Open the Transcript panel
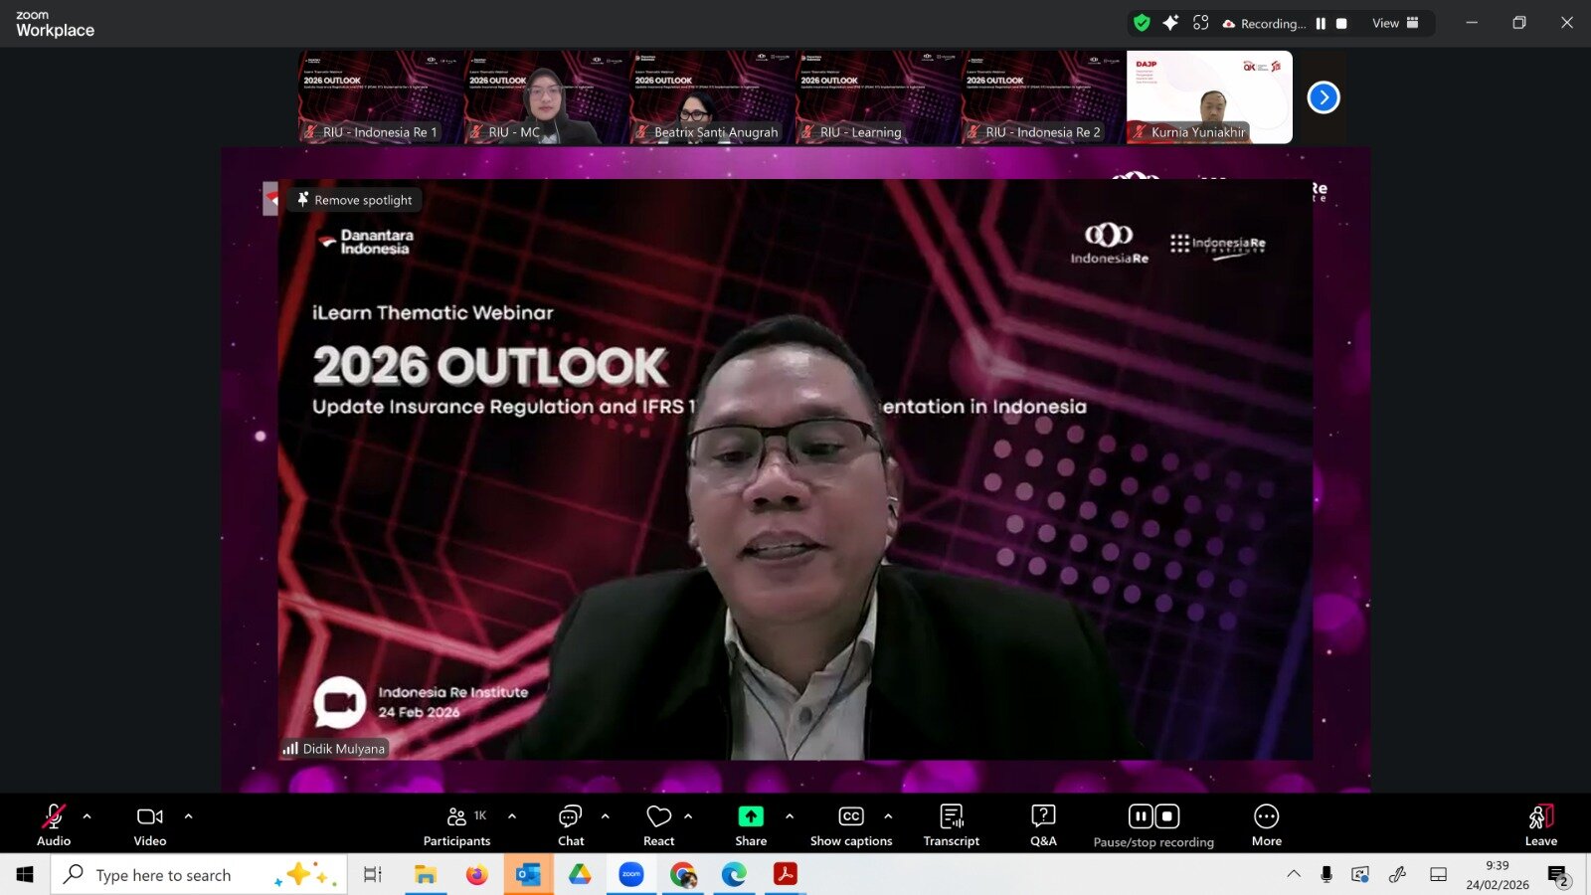 (x=951, y=824)
